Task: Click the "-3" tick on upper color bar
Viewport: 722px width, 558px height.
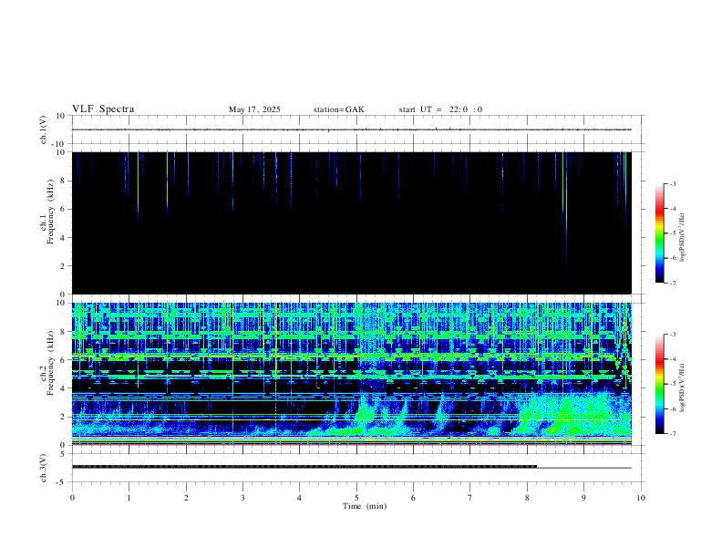Action: [x=672, y=183]
